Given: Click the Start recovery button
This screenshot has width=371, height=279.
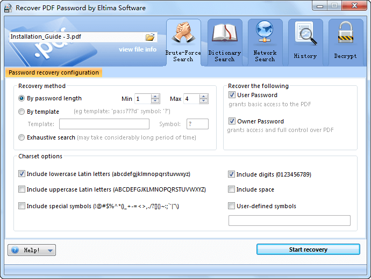Looking at the screenshot, I should [x=308, y=249].
